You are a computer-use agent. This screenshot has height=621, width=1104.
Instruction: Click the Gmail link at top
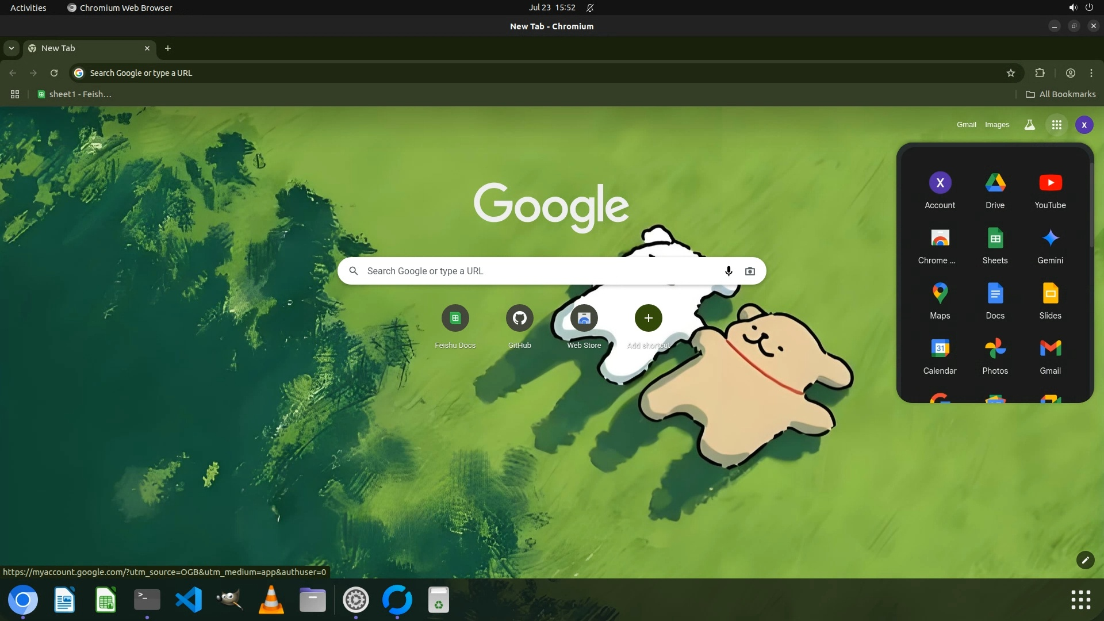(x=966, y=125)
